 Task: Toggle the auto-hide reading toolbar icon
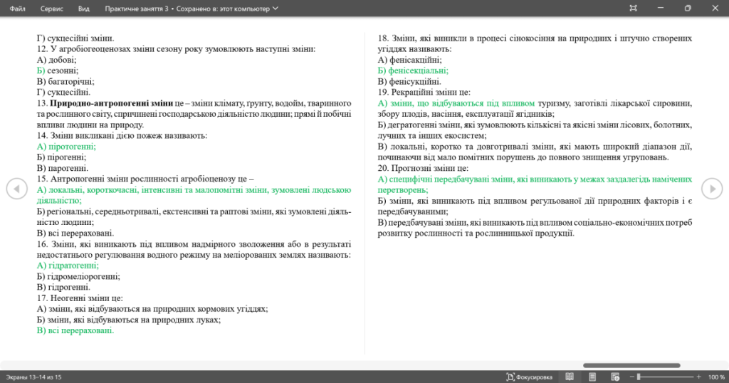pyautogui.click(x=633, y=9)
